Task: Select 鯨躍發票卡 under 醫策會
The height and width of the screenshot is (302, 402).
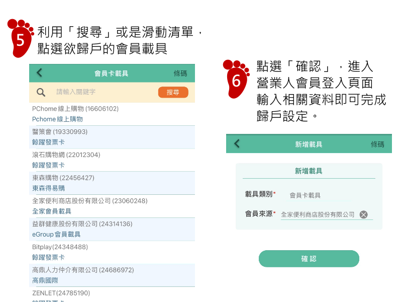Action: click(48, 142)
